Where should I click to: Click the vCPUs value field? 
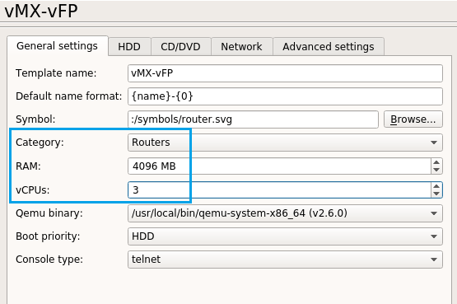[279, 190]
